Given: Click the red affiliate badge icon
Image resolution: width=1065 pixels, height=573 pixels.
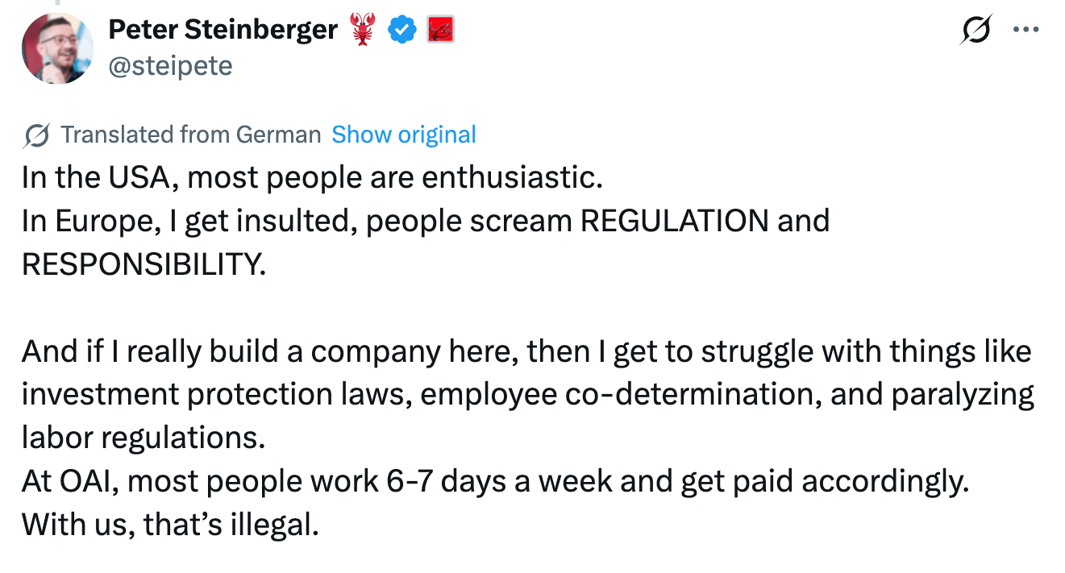Looking at the screenshot, I should pyautogui.click(x=440, y=30).
